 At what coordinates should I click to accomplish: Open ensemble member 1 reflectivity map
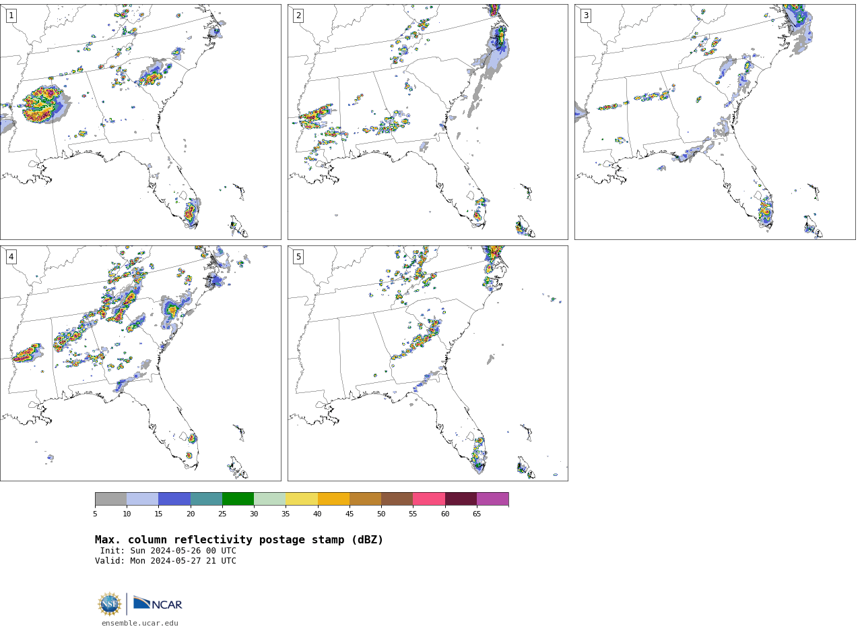pyautogui.click(x=140, y=122)
